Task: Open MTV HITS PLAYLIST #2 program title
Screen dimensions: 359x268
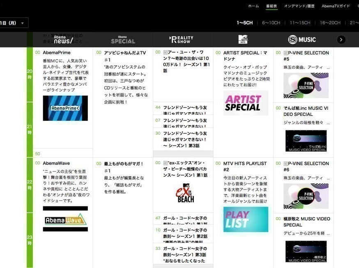Action: tap(245, 166)
